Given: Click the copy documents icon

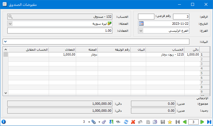Looking at the screenshot, I should click(x=155, y=122).
